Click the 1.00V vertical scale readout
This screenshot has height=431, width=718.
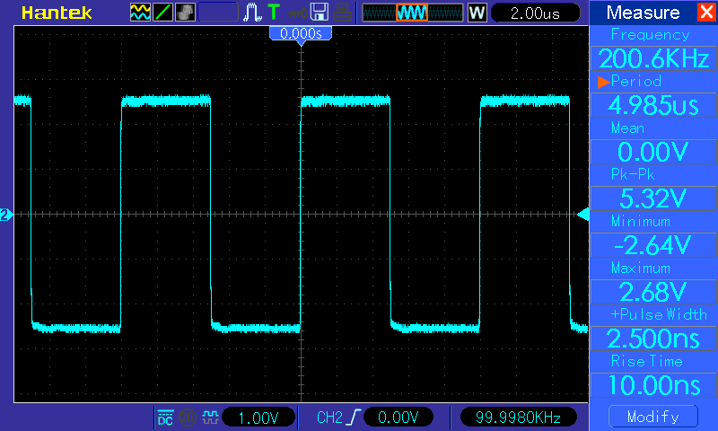pyautogui.click(x=258, y=418)
